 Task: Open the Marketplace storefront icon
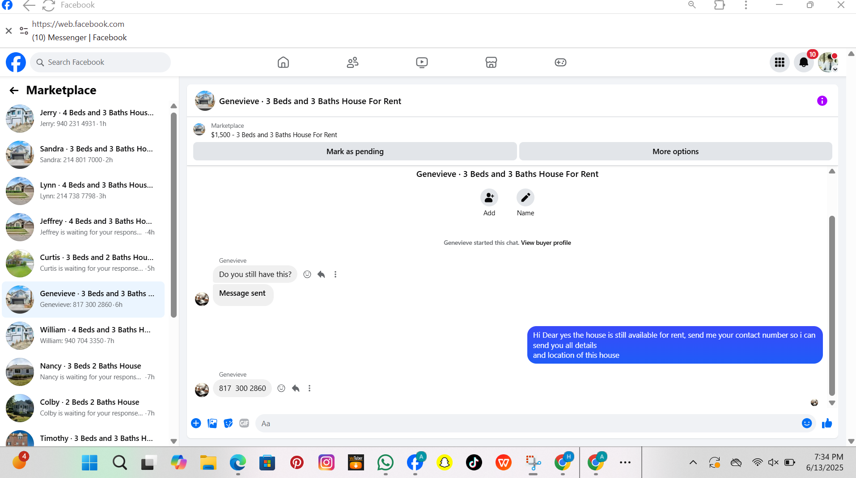(491, 62)
